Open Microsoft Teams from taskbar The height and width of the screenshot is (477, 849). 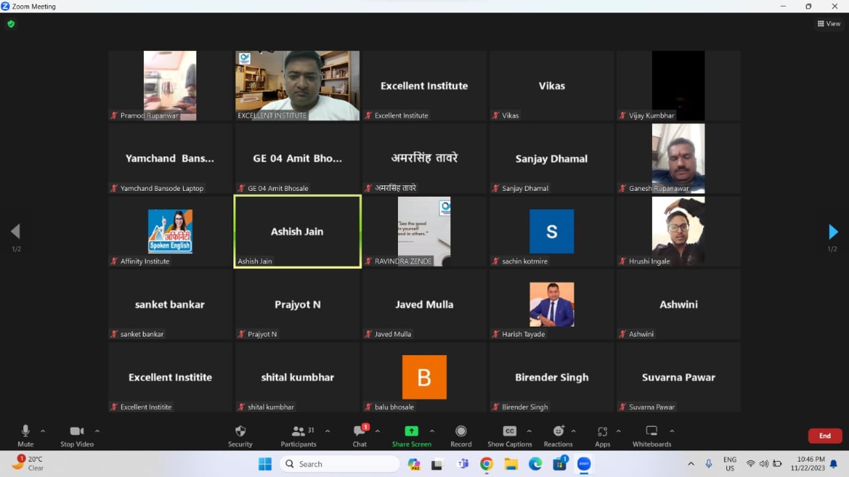463,464
